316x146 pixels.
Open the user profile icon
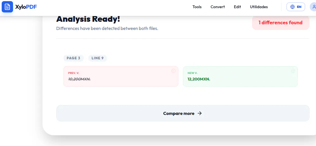click(x=313, y=7)
